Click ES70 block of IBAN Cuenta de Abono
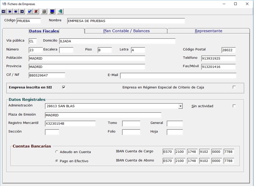The height and width of the screenshot is (186, 254). (168, 161)
